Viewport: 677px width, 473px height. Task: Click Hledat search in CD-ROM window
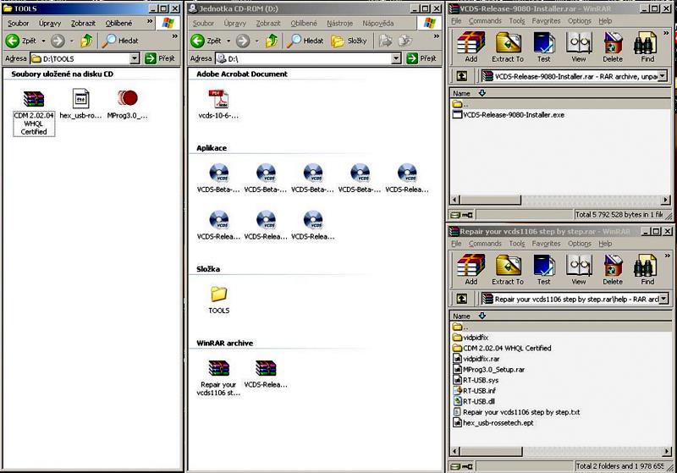tap(305, 41)
